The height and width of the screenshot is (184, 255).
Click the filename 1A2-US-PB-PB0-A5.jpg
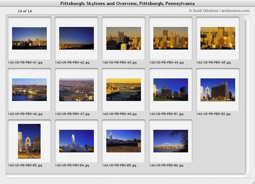213,63
